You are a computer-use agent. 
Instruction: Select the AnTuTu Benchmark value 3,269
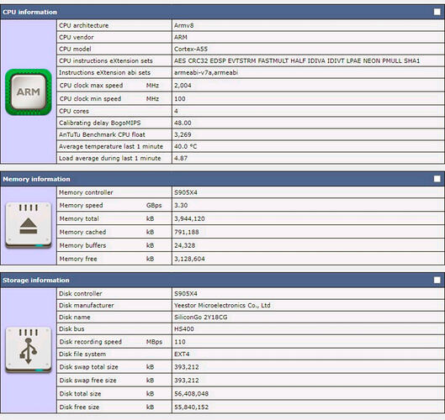click(183, 134)
